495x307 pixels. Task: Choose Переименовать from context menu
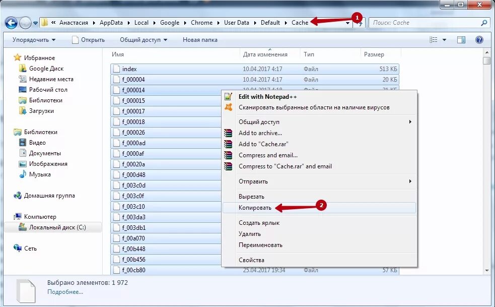pyautogui.click(x=319, y=245)
